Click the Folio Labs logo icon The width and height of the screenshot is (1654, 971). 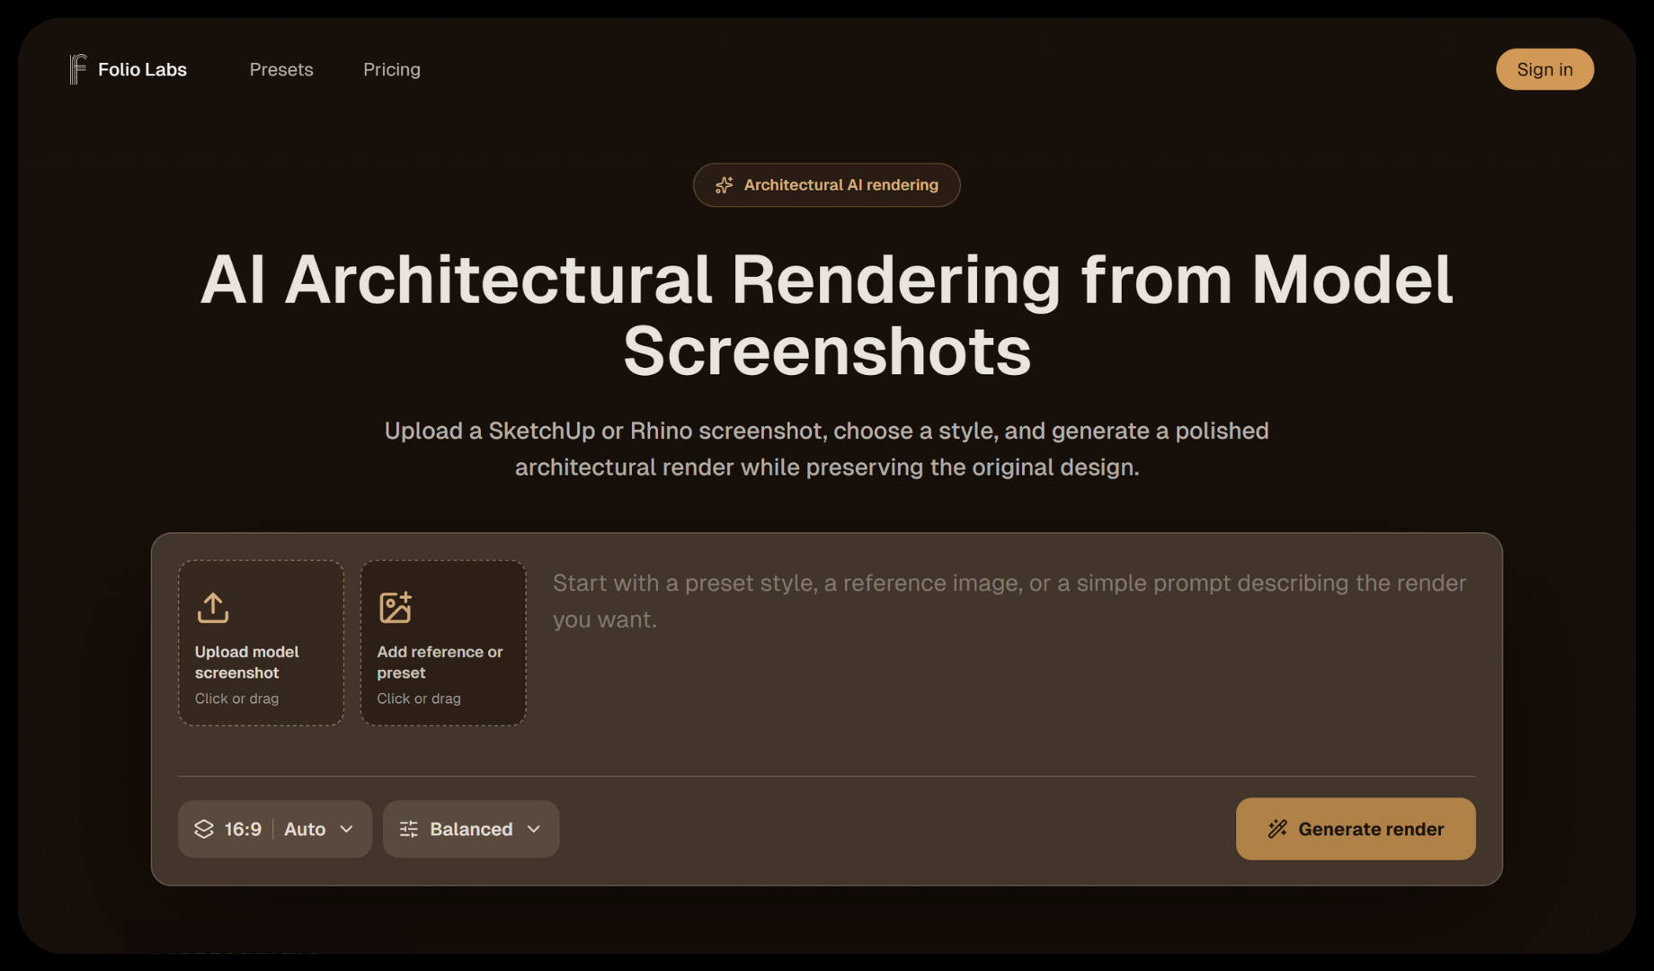78,69
